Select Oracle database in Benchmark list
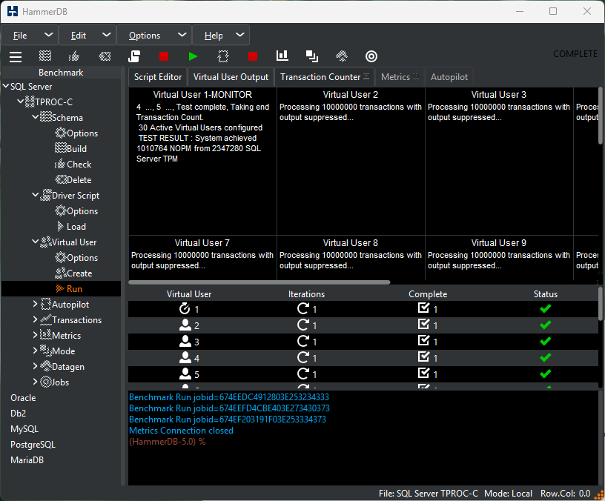 click(23, 398)
